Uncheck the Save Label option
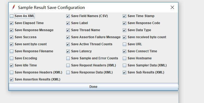Viewport: 204px width, 103px height. click(68, 23)
